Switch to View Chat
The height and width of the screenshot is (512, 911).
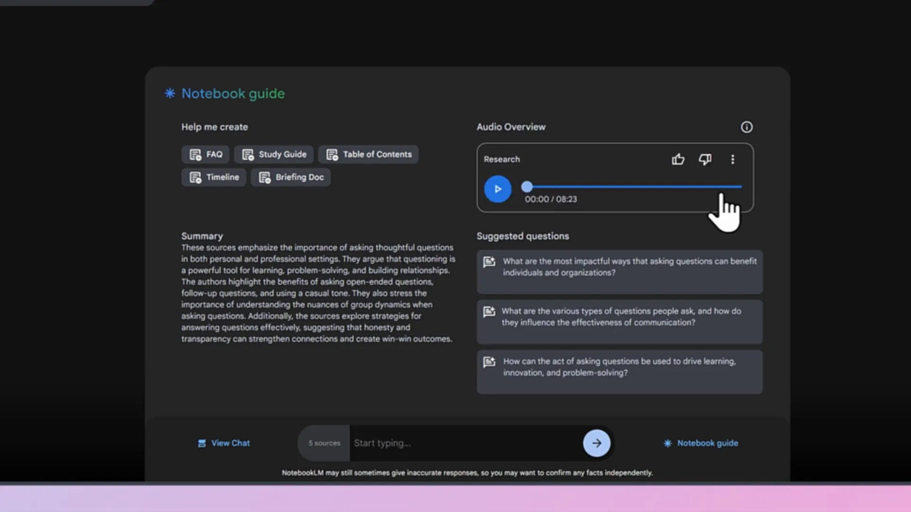tap(223, 443)
